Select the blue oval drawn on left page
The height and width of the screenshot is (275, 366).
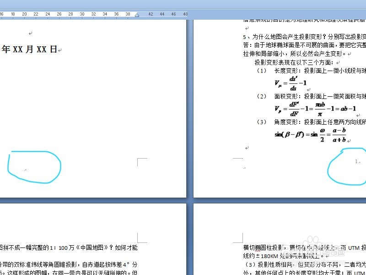tap(34, 167)
